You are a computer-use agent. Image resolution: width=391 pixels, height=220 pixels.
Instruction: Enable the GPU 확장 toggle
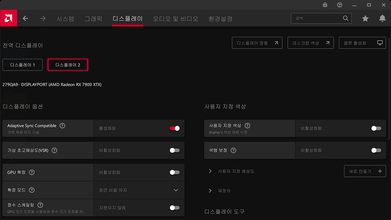click(x=175, y=172)
